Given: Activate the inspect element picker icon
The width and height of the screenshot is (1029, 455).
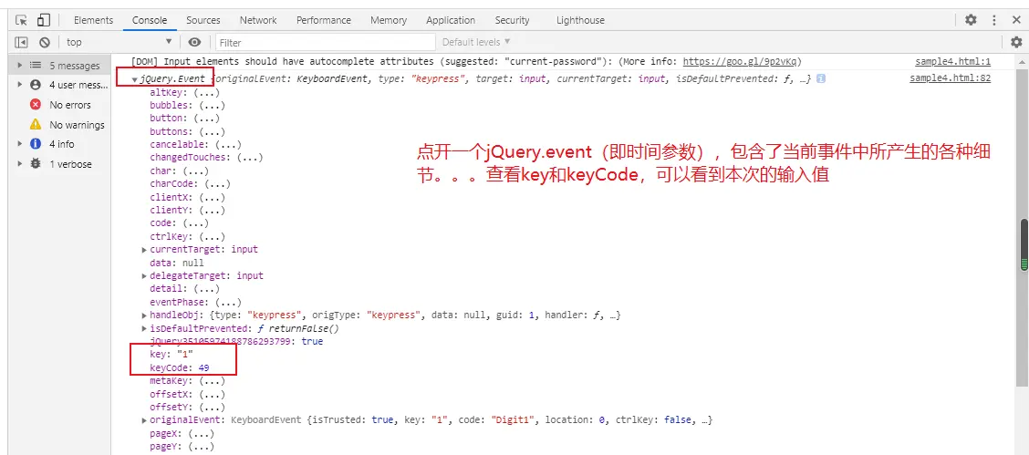Looking at the screenshot, I should click(x=21, y=20).
